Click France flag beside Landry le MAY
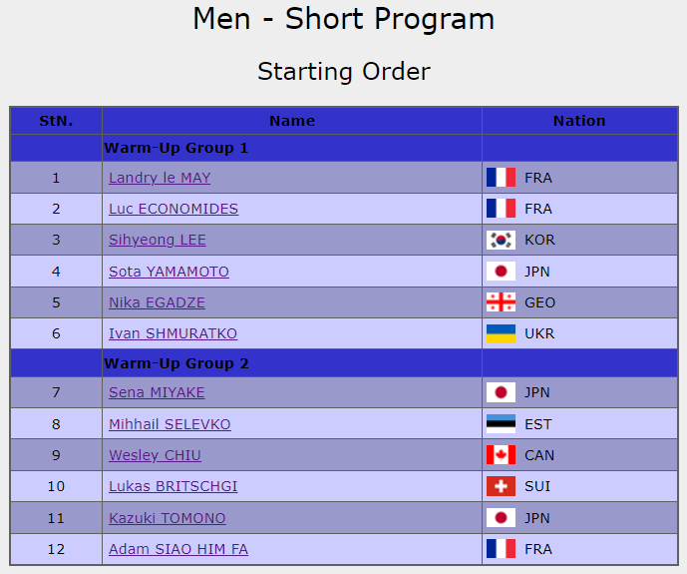The image size is (687, 574). click(501, 178)
